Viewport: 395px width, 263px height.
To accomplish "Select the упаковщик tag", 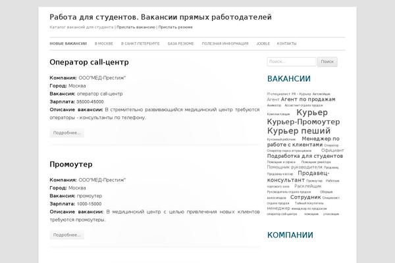I will tap(331, 214).
